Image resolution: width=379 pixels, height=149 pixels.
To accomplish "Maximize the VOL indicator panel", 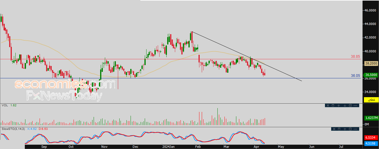I will (333, 105).
